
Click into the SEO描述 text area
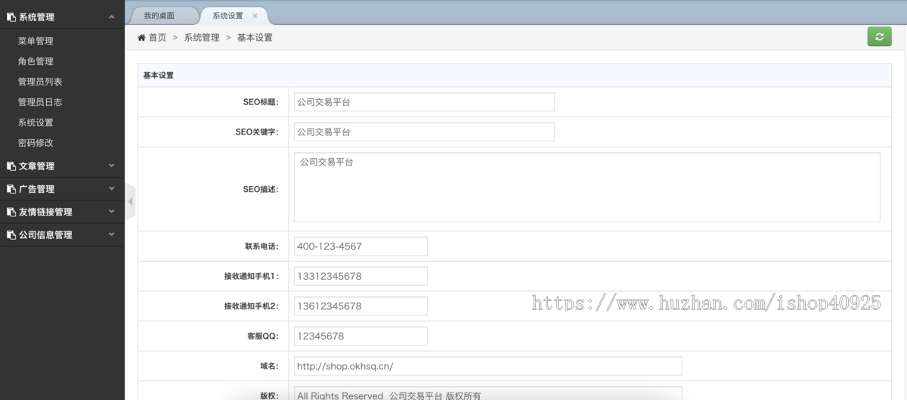click(587, 188)
